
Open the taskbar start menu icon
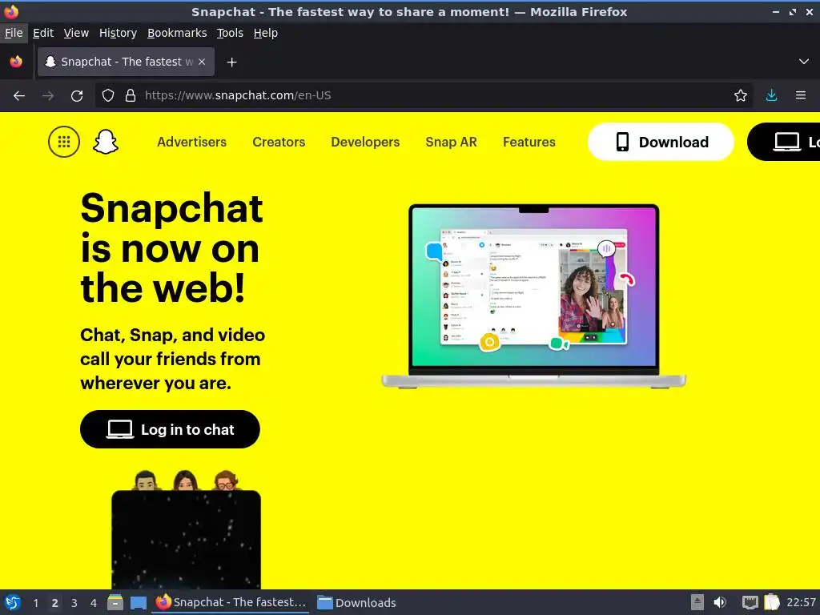pyautogui.click(x=13, y=602)
